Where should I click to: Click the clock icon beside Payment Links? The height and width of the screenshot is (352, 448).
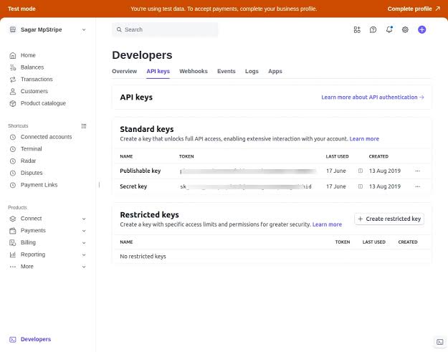(x=13, y=185)
